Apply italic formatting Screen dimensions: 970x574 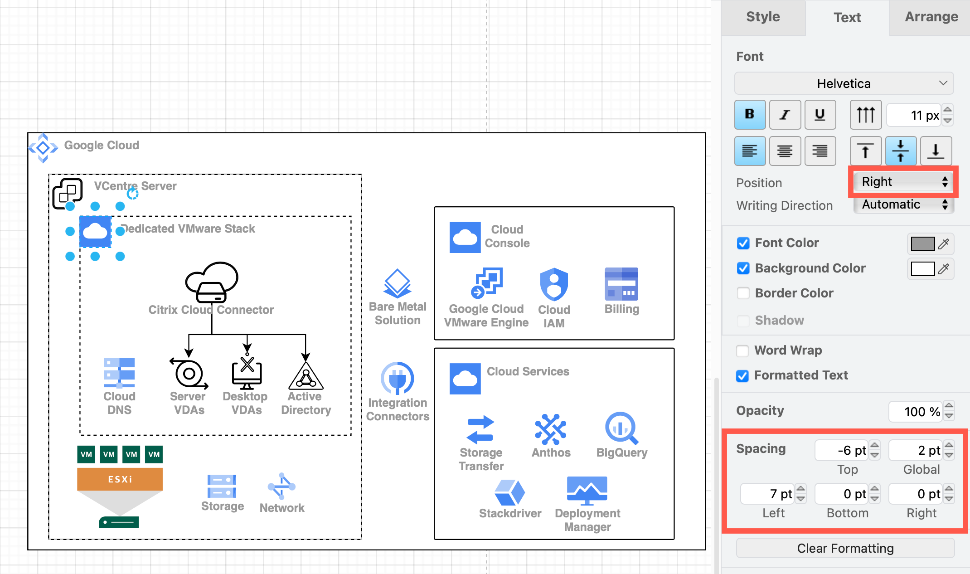(785, 115)
